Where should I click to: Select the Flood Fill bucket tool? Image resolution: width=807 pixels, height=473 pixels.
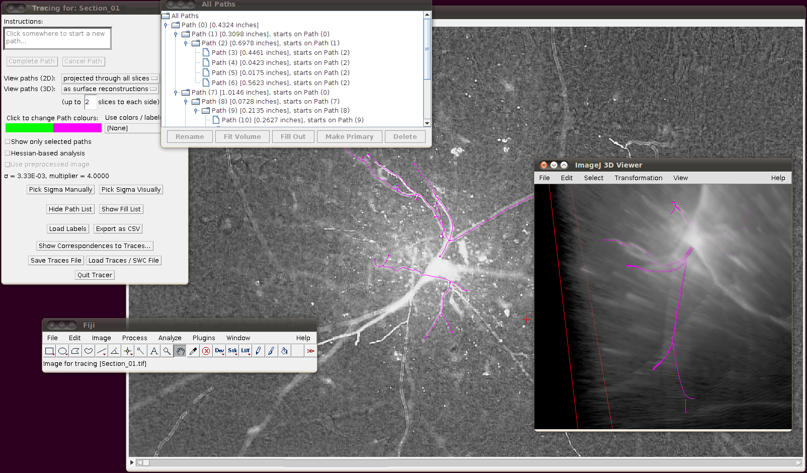285,351
